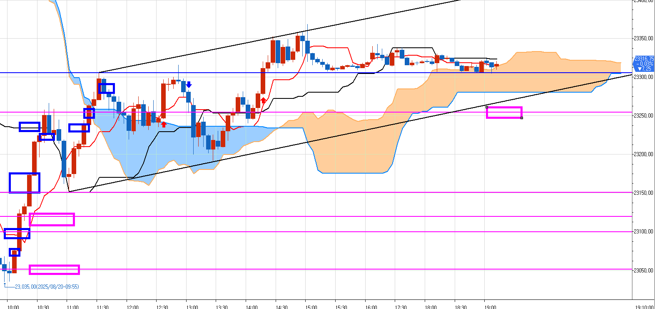The image size is (655, 309).
Task: Click the 18:30 time axis label
Action: point(461,307)
